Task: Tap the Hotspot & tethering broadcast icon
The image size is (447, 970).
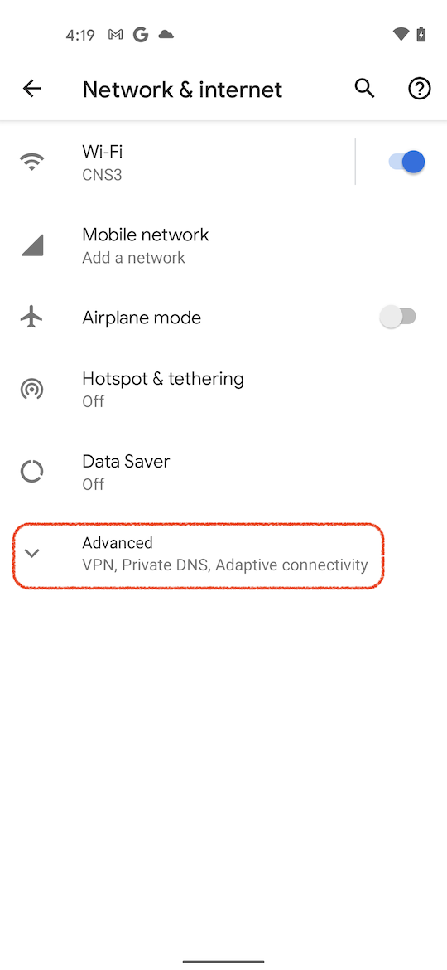Action: (x=31, y=389)
